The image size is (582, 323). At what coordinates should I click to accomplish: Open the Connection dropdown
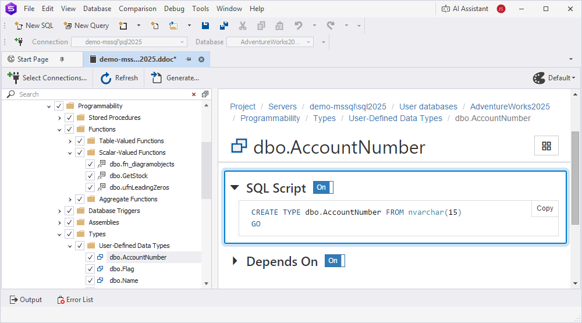129,42
